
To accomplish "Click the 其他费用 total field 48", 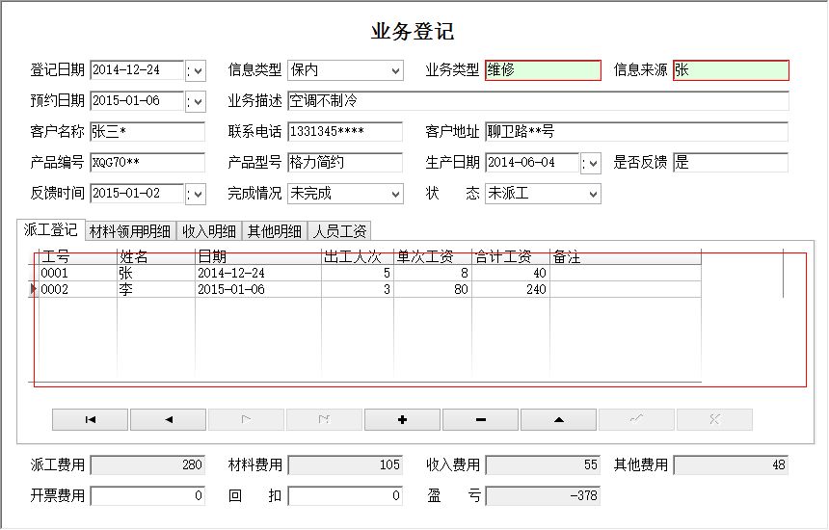I will point(731,465).
